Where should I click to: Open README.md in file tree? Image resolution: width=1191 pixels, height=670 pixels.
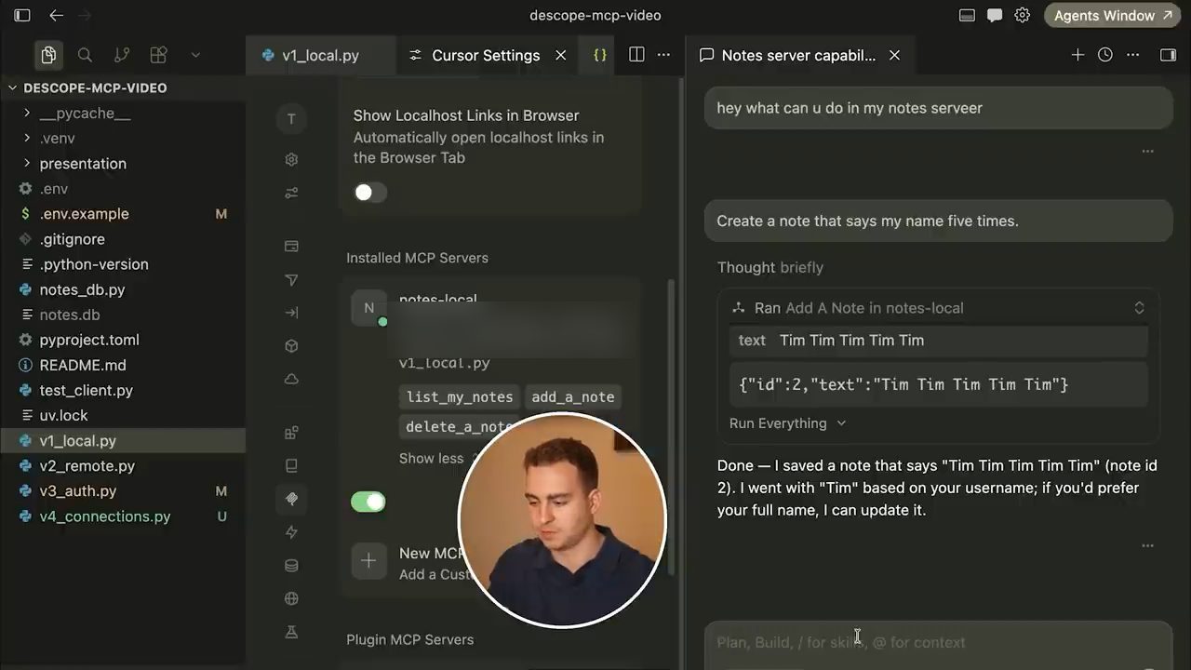83,365
